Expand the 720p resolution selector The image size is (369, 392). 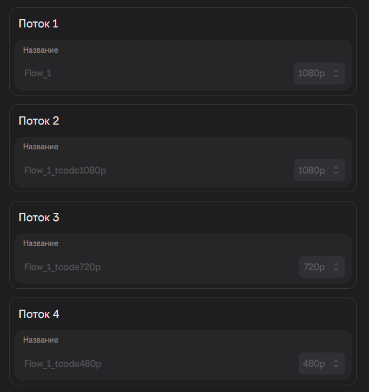pyautogui.click(x=321, y=267)
